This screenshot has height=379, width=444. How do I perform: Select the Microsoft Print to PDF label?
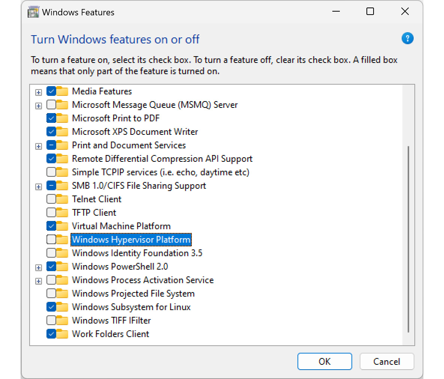click(116, 118)
